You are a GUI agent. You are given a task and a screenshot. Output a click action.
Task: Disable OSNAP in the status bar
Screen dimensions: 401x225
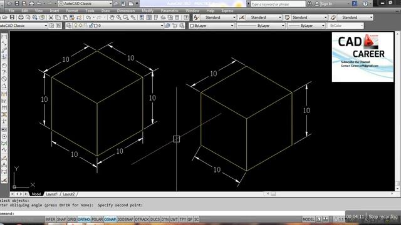110,219
